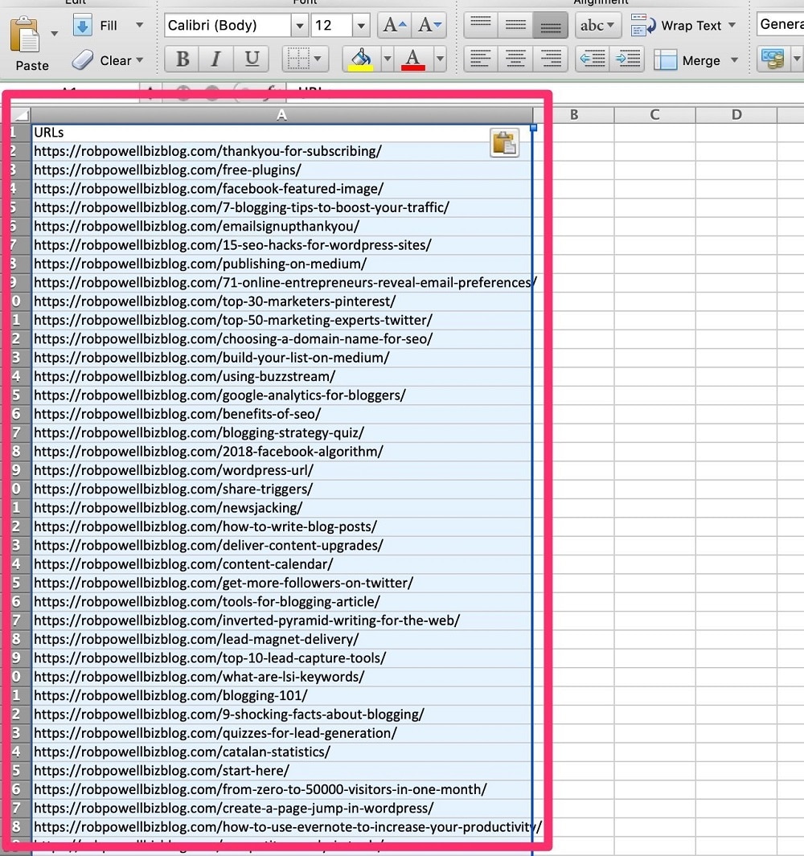
Task: Open the abc text orientation menu
Action: tap(598, 25)
